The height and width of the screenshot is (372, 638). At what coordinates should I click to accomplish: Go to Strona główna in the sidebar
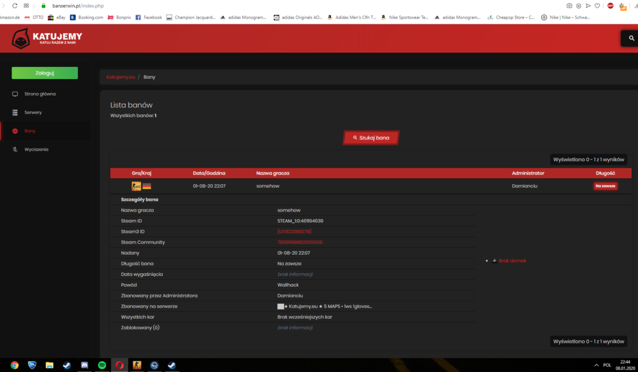click(40, 94)
